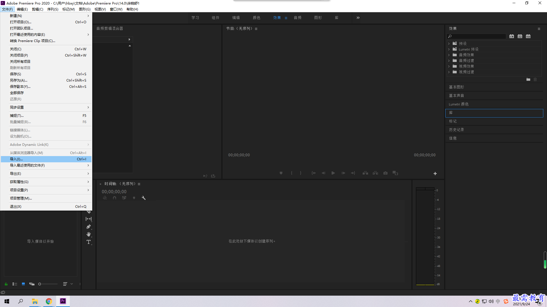Open the Essential Graphics (基本图形) panel

[x=494, y=87]
